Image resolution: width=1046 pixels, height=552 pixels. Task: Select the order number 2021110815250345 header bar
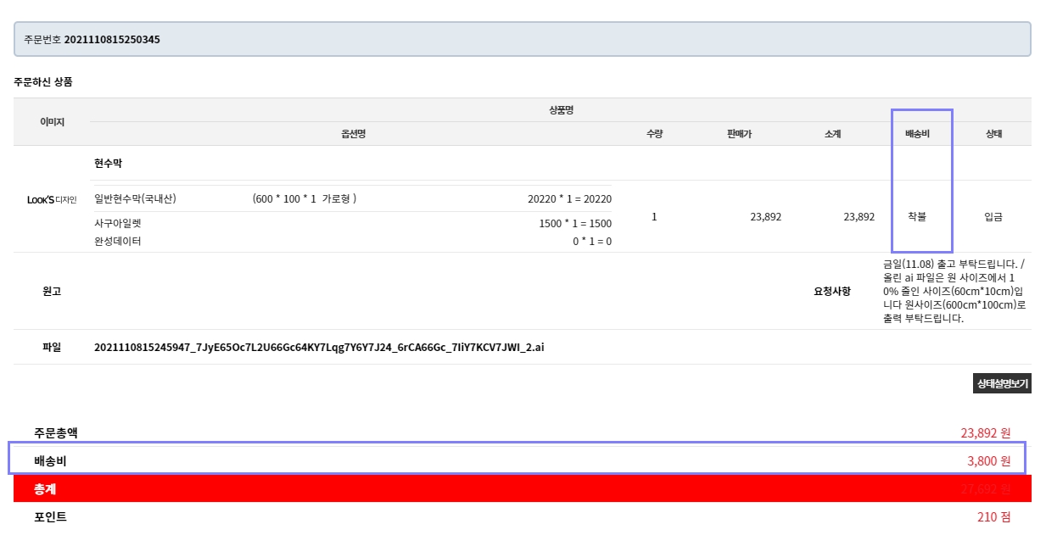point(522,39)
